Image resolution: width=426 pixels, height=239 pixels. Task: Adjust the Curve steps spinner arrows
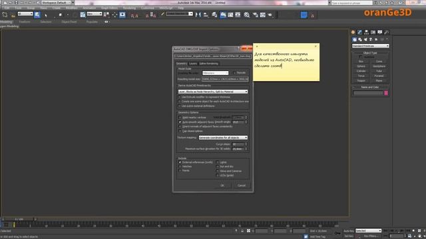pos(246,144)
